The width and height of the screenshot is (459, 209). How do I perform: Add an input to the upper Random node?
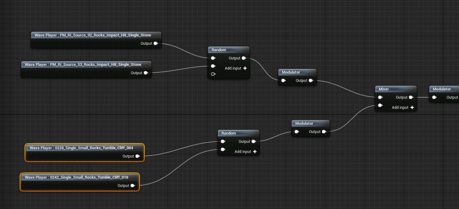click(x=245, y=68)
